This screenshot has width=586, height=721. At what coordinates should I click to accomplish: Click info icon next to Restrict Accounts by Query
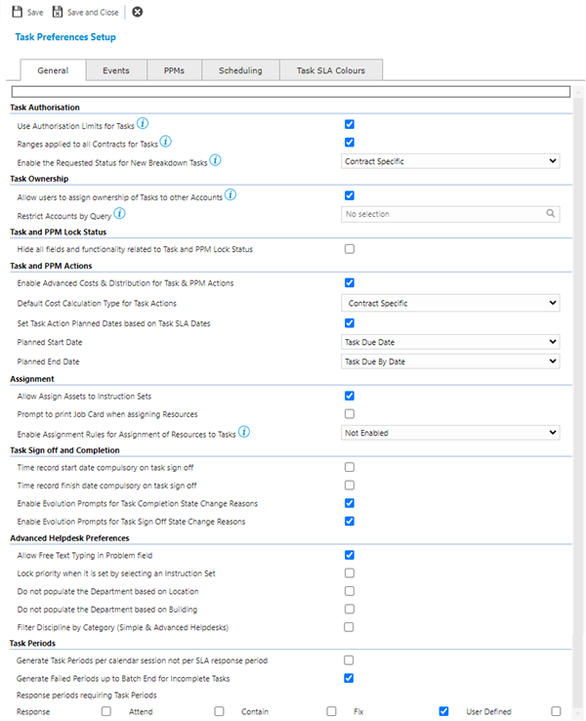pos(119,213)
